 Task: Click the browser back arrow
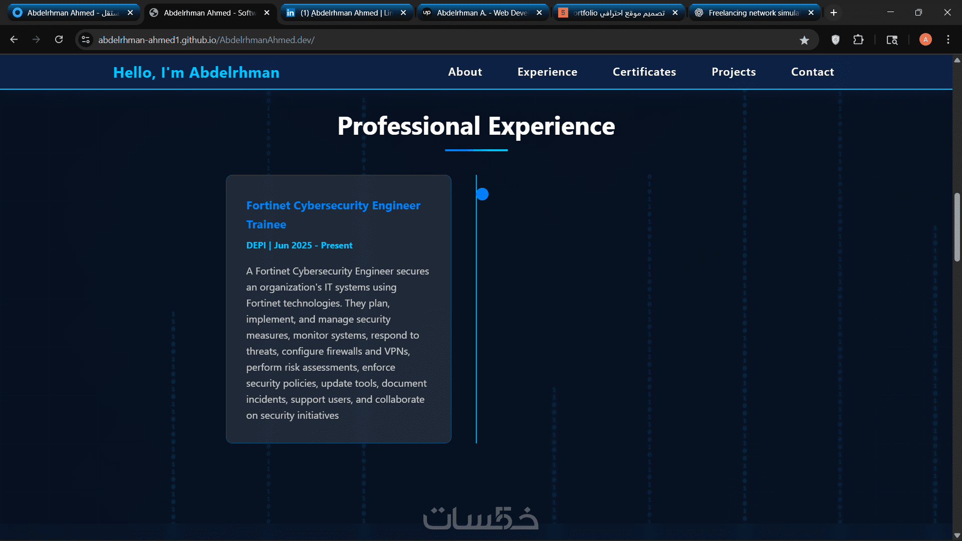pyautogui.click(x=14, y=40)
